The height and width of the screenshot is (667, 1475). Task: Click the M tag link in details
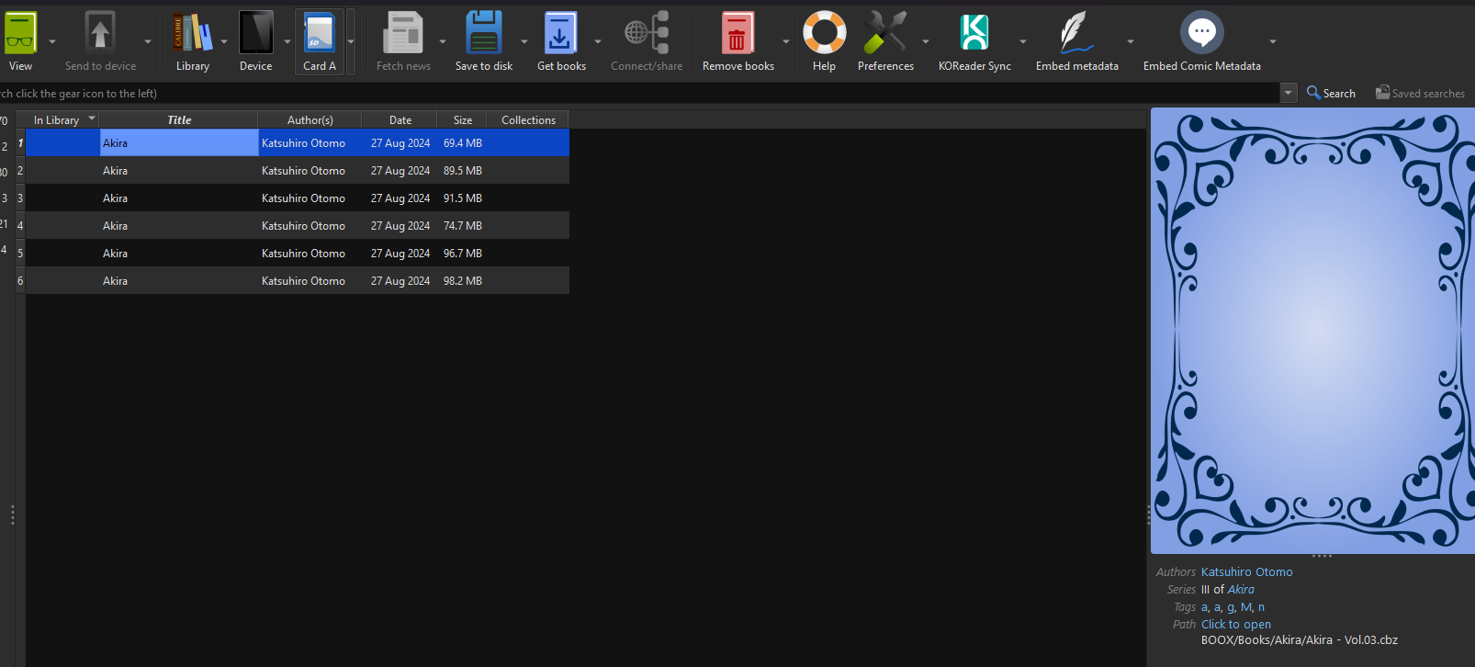(1246, 607)
